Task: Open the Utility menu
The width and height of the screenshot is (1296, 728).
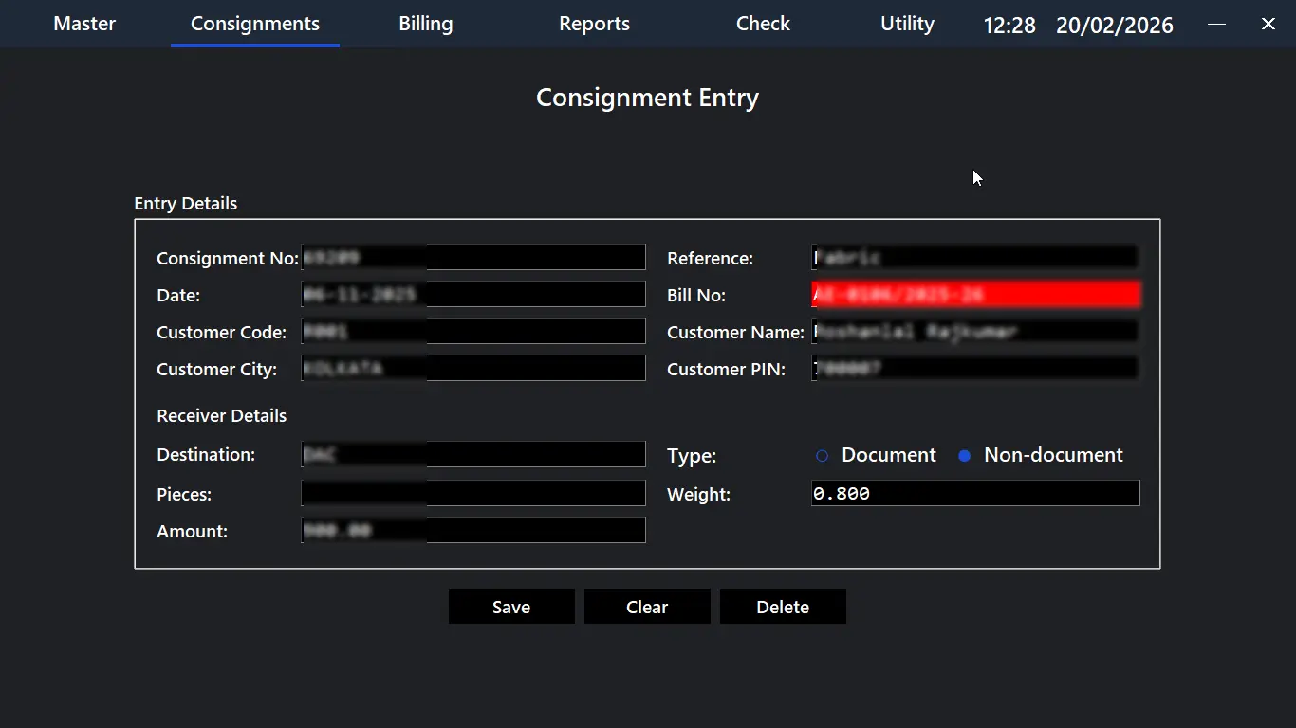Action: (907, 24)
